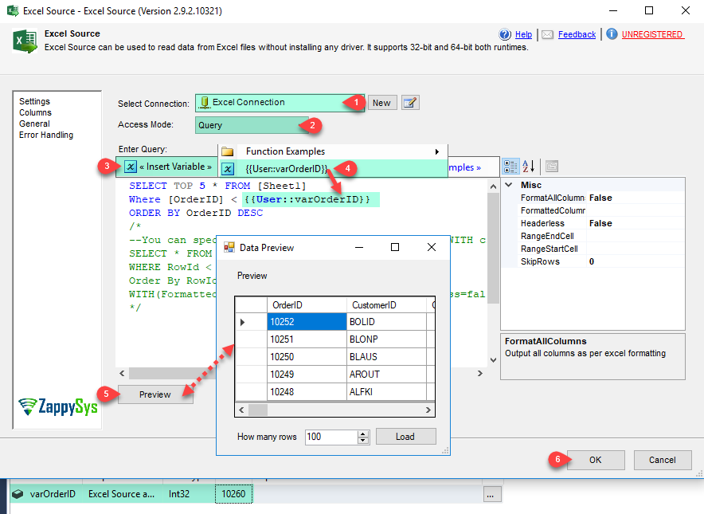The height and width of the screenshot is (514, 704).
Task: Click preview grid scroll left arrow
Action: tap(241, 410)
